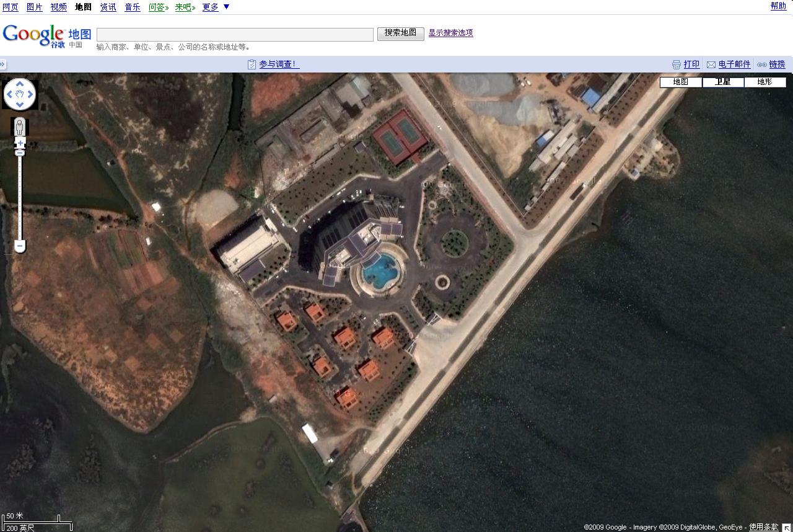Click the email envelope icon
Viewport: 793px width, 532px height.
click(711, 64)
